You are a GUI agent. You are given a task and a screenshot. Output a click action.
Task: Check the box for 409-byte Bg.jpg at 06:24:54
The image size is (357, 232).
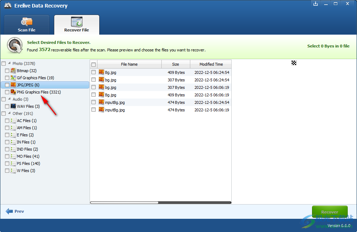pyautogui.click(x=94, y=72)
